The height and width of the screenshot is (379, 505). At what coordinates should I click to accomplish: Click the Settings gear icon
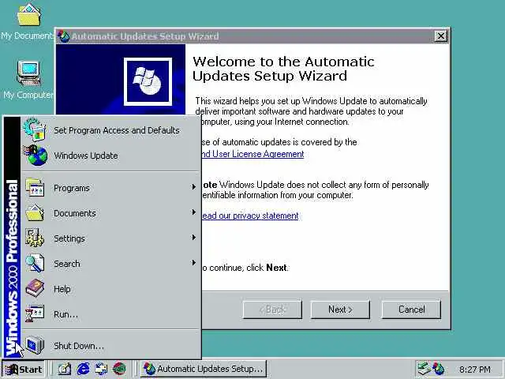pyautogui.click(x=35, y=238)
